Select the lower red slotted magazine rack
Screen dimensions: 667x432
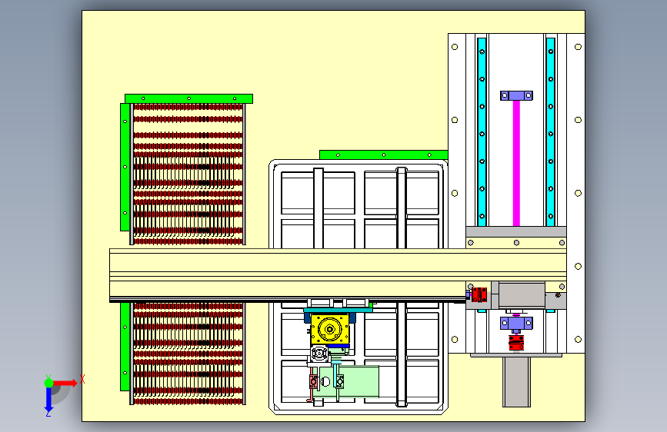coord(188,354)
